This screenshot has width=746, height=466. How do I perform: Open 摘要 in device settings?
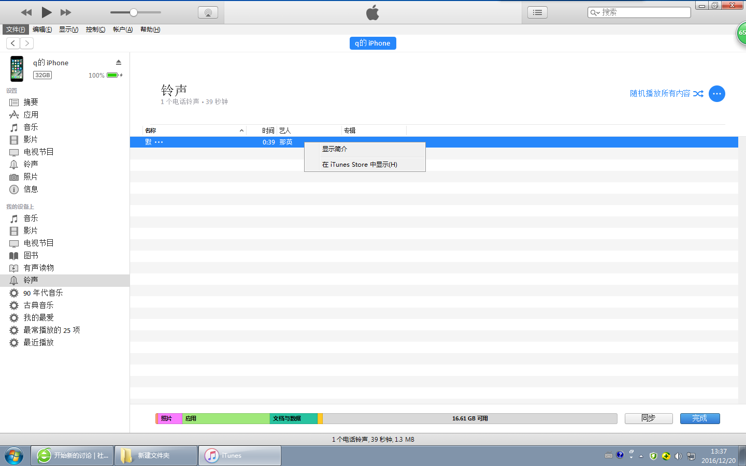click(31, 103)
